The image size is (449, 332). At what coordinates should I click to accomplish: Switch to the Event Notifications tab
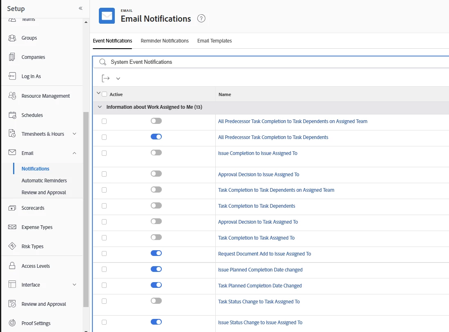pos(112,40)
